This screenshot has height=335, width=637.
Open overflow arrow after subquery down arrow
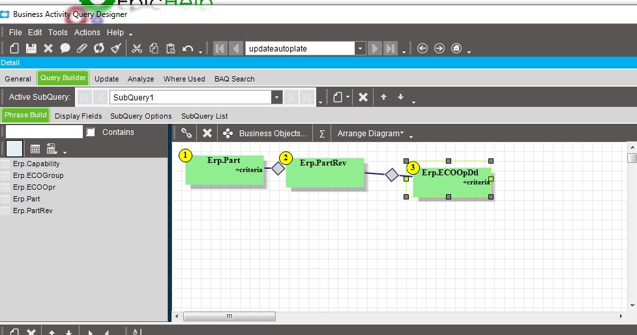(413, 102)
